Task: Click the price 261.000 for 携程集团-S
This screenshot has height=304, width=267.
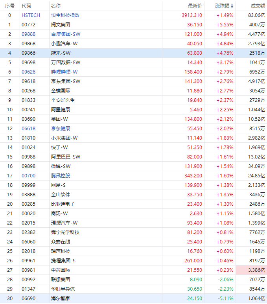Action: (x=193, y=261)
